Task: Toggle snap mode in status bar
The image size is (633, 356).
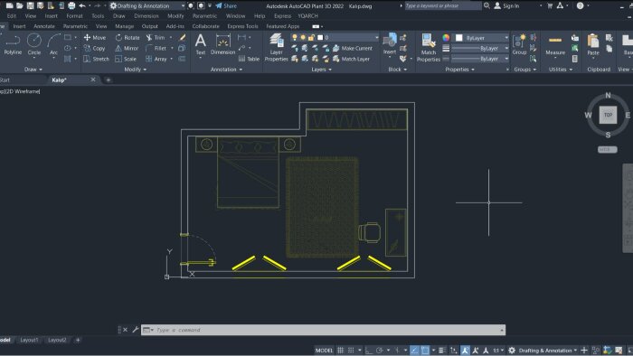Action: (351, 350)
